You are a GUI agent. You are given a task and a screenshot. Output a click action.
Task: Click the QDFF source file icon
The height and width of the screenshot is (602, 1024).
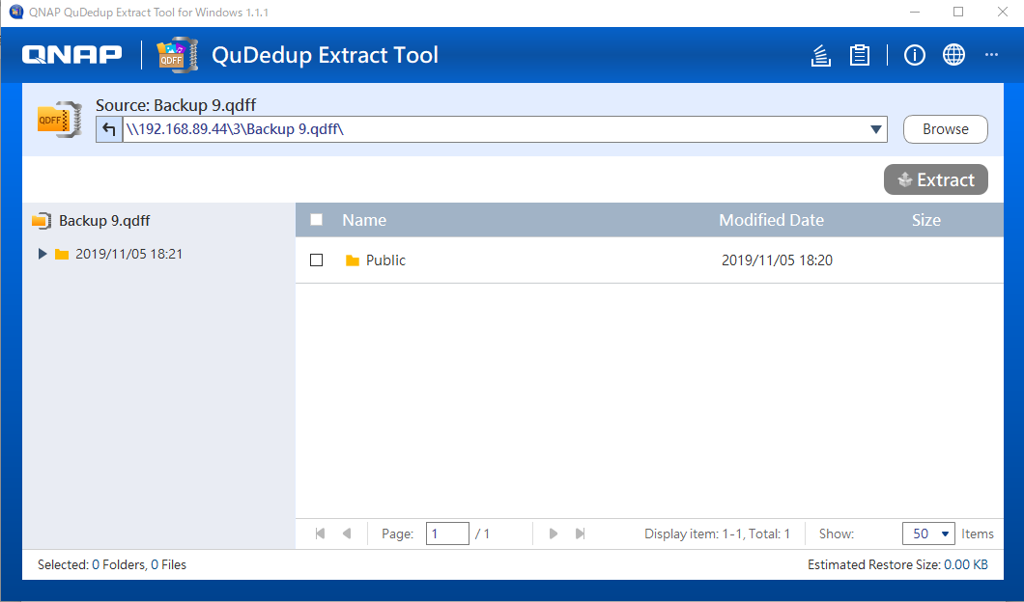click(60, 120)
